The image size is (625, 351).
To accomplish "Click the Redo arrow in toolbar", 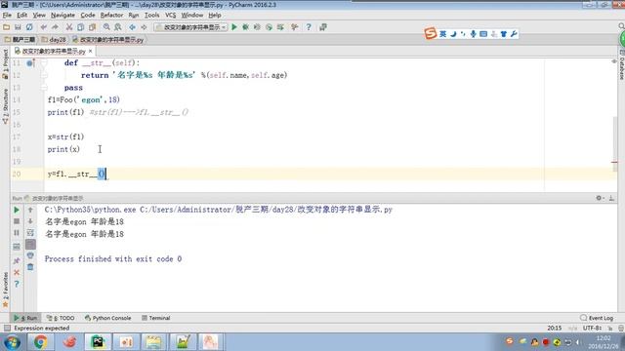I will (55, 27).
